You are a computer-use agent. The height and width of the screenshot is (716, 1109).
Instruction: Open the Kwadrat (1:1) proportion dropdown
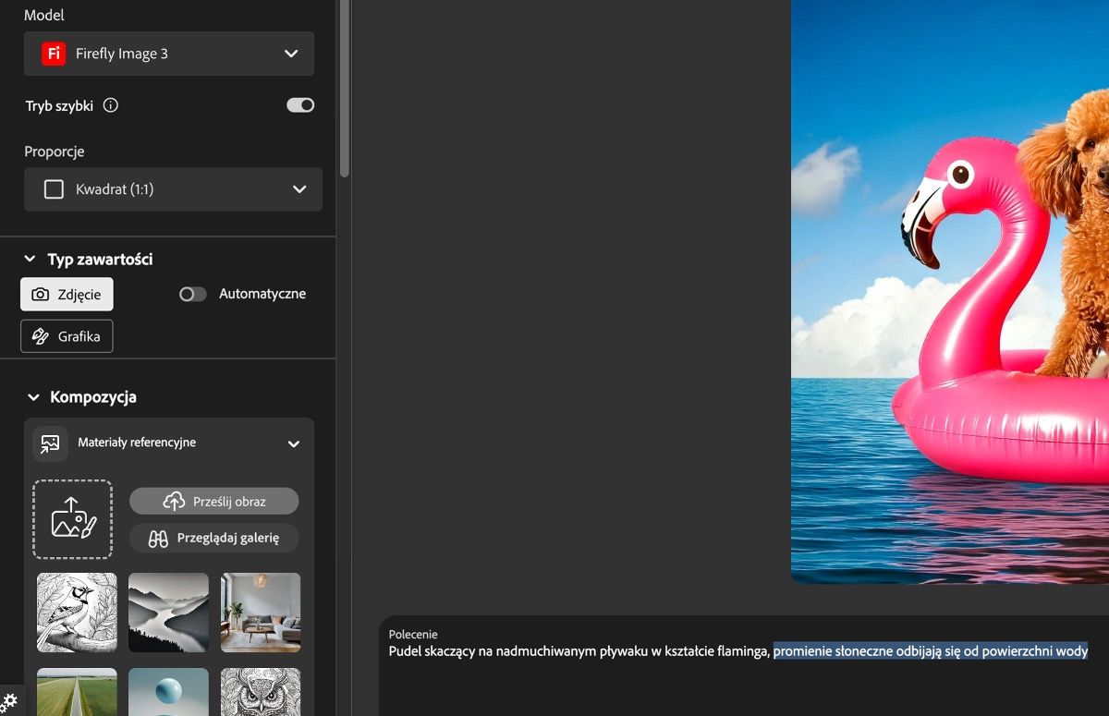tap(173, 189)
